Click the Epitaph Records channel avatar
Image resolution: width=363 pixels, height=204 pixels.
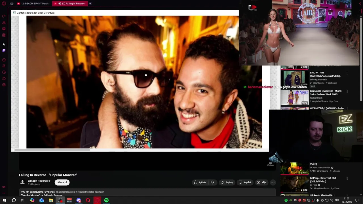point(22,182)
